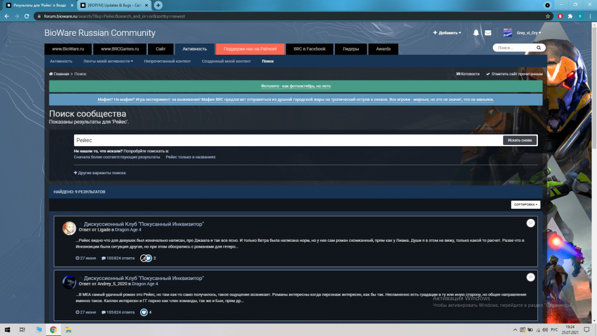Open the browser extensions puzzle icon
Screen dimensions: 597x336
[x=570, y=16]
